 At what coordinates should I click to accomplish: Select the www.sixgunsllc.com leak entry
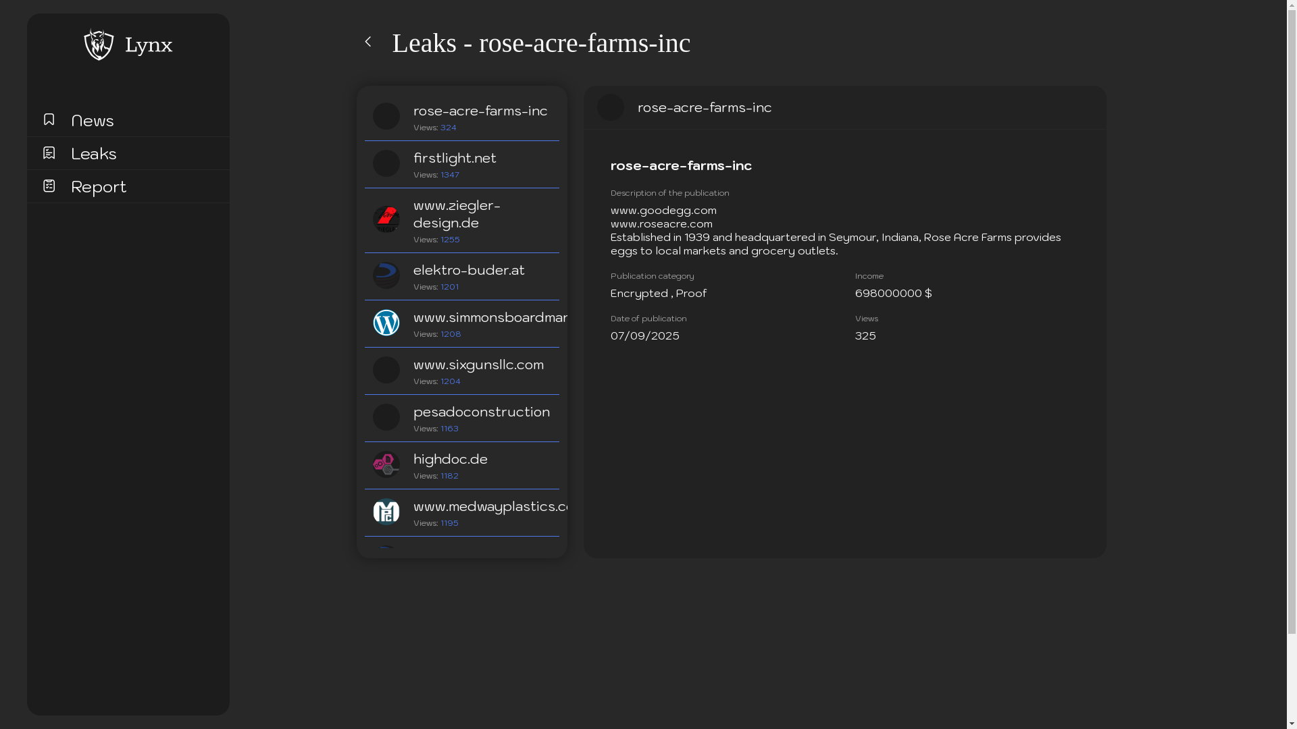[478, 364]
